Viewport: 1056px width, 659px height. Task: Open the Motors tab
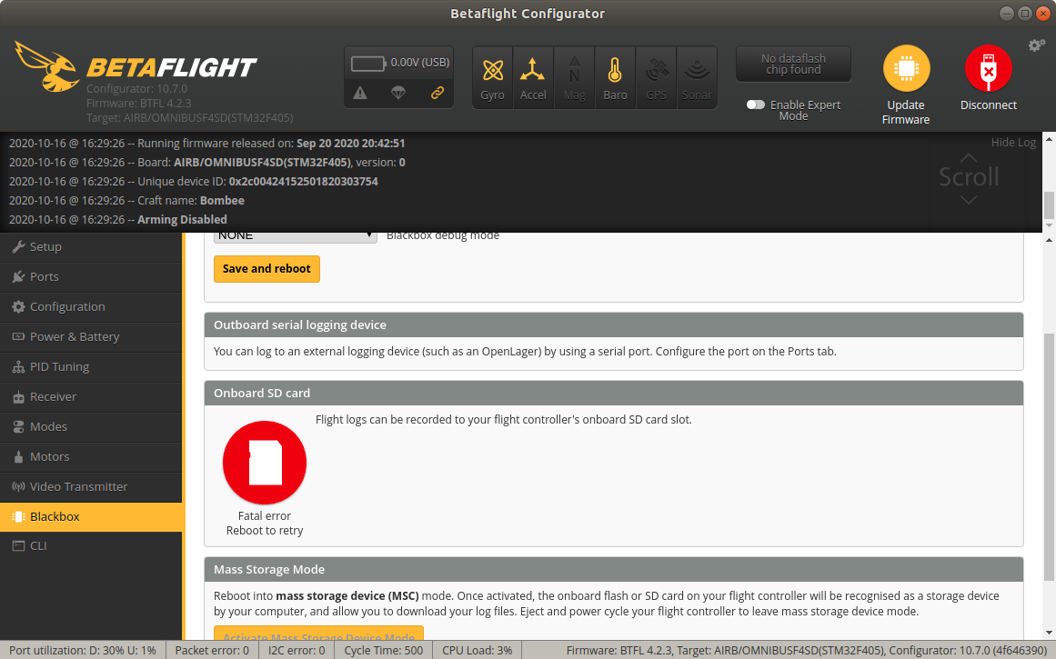point(91,456)
